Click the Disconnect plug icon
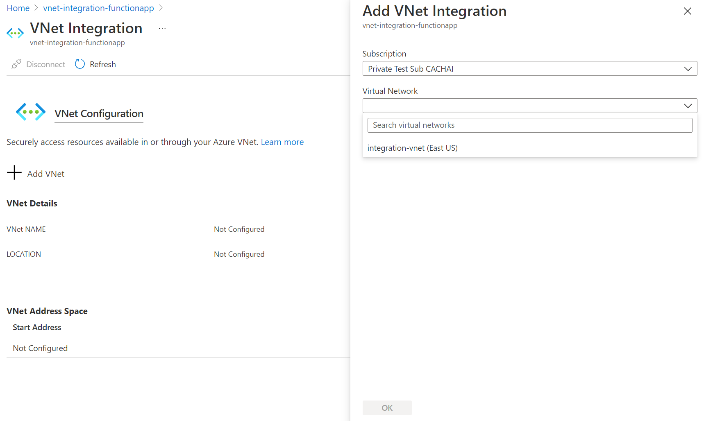 tap(16, 64)
